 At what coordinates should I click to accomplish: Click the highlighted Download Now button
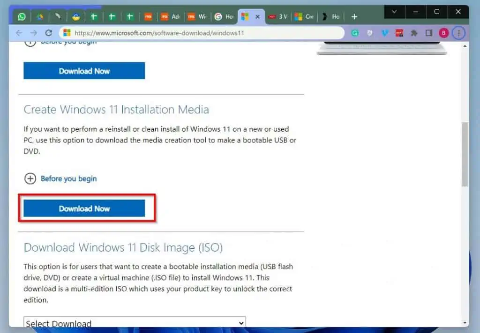pos(85,208)
